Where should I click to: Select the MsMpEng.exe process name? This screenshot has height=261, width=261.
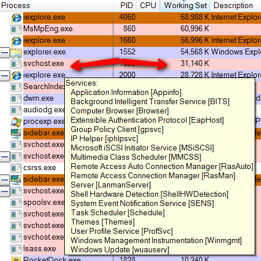pyautogui.click(x=48, y=29)
